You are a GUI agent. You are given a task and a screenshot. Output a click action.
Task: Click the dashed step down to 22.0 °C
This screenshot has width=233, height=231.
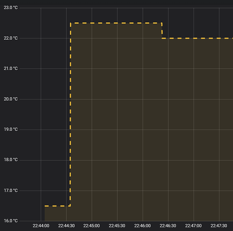pos(162,30)
